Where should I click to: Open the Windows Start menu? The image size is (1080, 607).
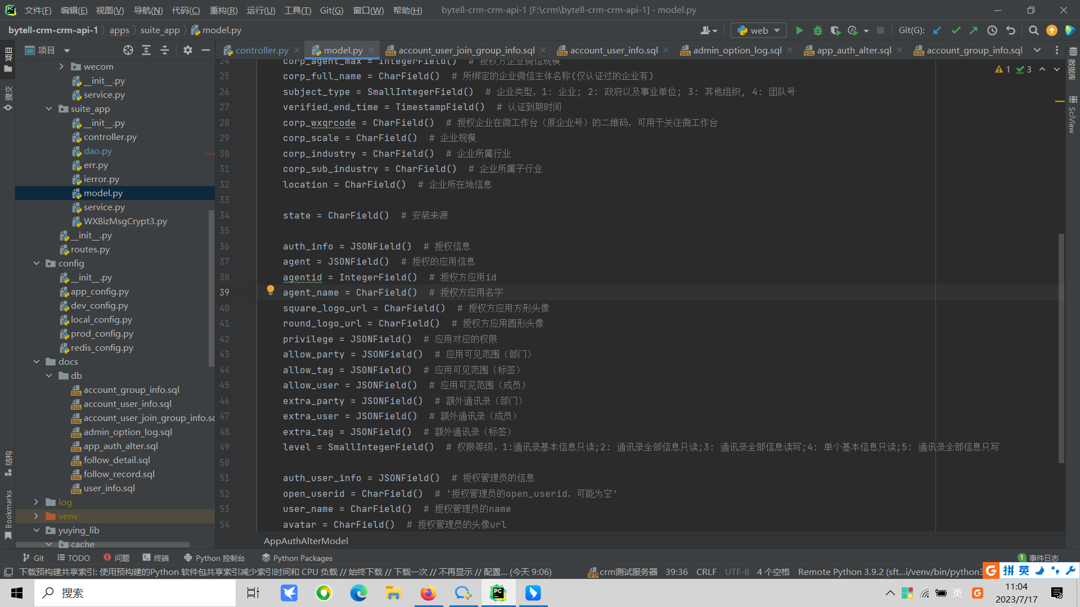tap(17, 593)
